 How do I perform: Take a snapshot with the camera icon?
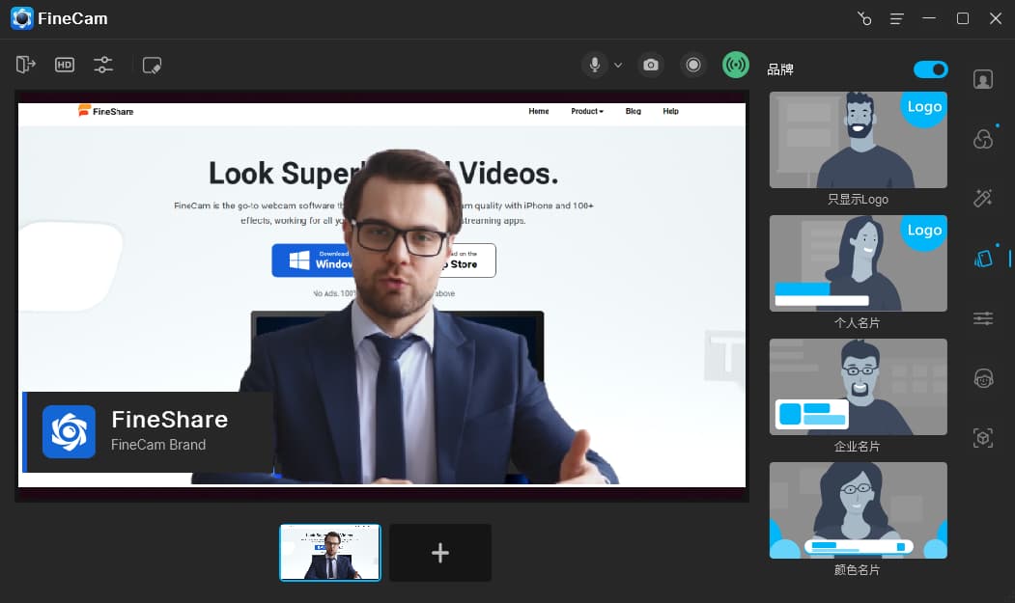click(x=651, y=65)
